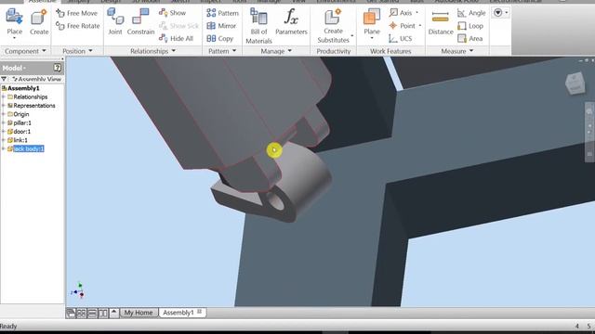
Task: Switch to the Assembly1 document tab
Action: point(178,313)
